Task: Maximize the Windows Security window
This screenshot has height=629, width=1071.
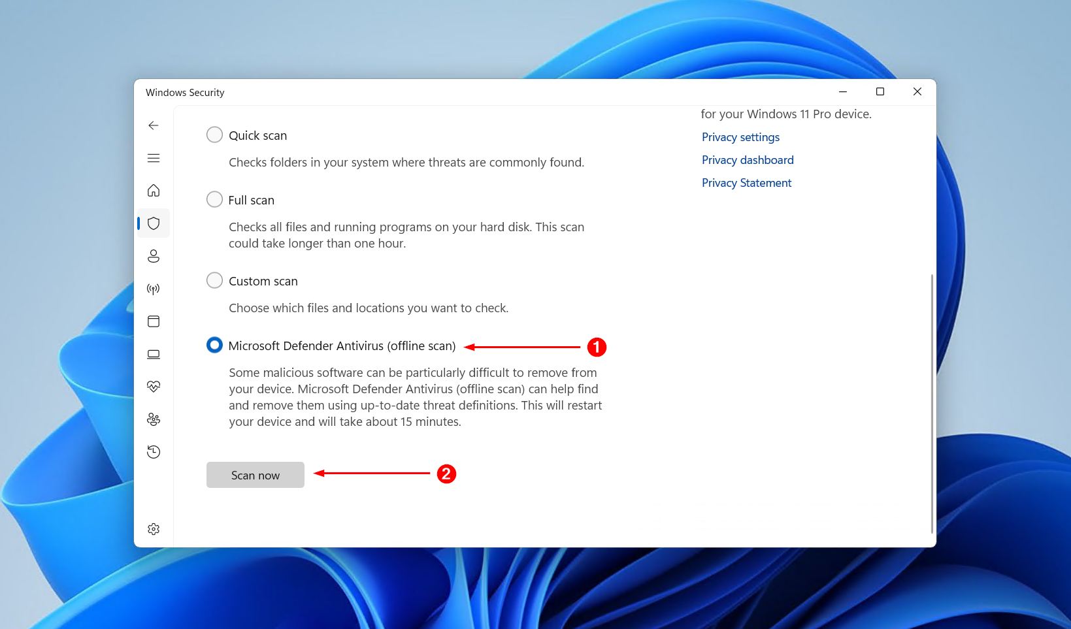Action: tap(880, 92)
